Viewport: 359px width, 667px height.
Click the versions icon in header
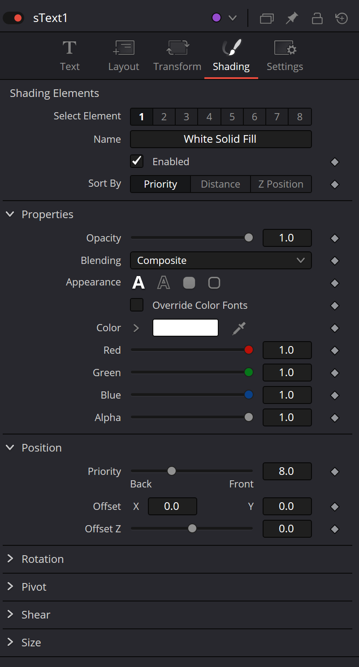click(267, 18)
